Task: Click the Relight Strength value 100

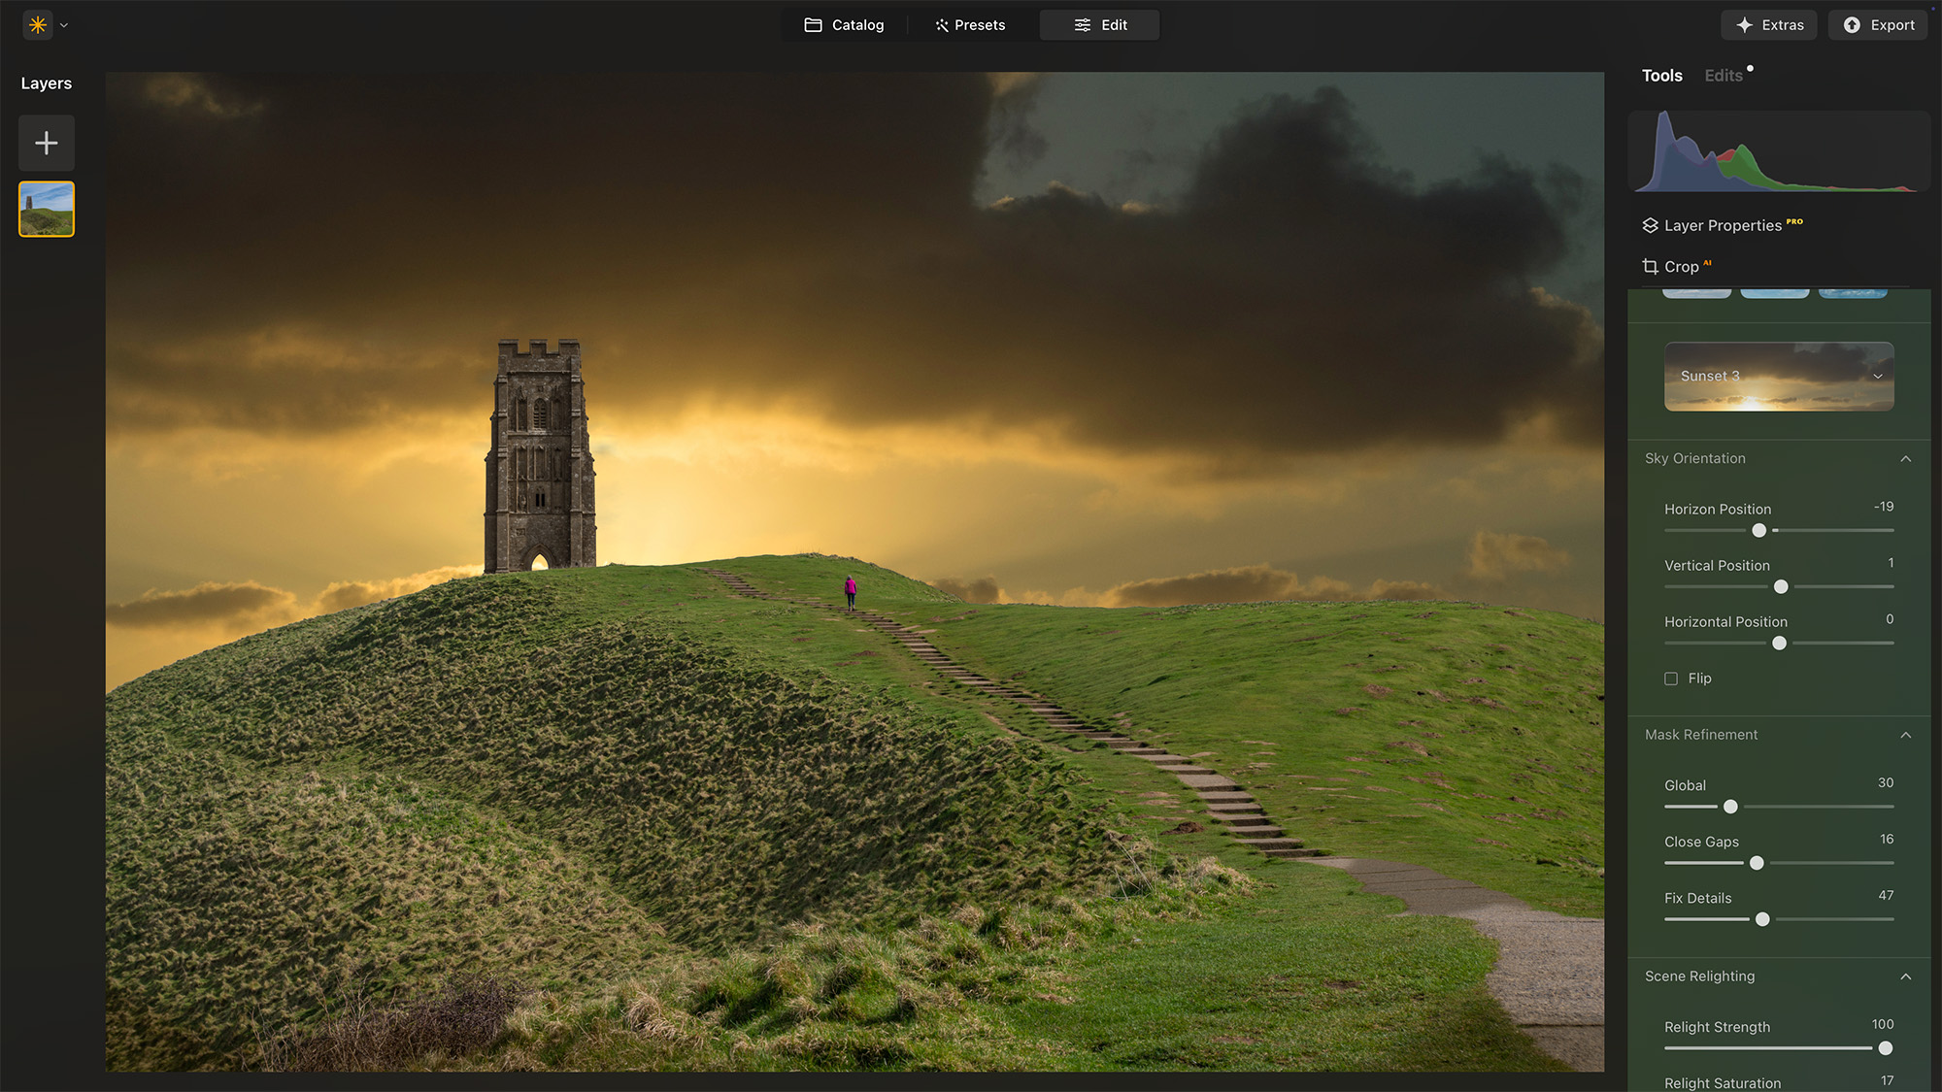Action: coord(1883,1024)
